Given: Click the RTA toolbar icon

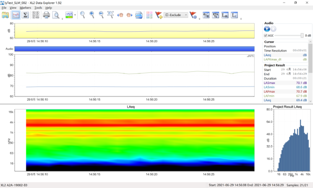Looking at the screenshot, I should 215,15.
